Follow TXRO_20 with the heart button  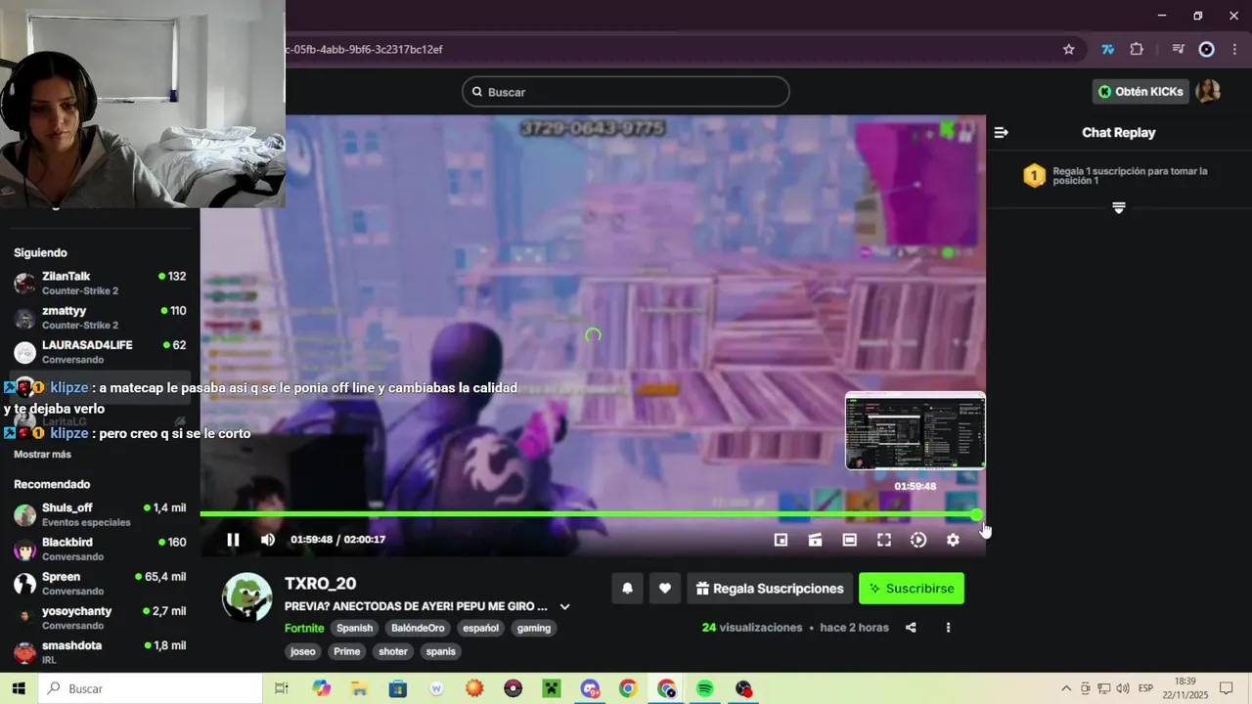[664, 589]
